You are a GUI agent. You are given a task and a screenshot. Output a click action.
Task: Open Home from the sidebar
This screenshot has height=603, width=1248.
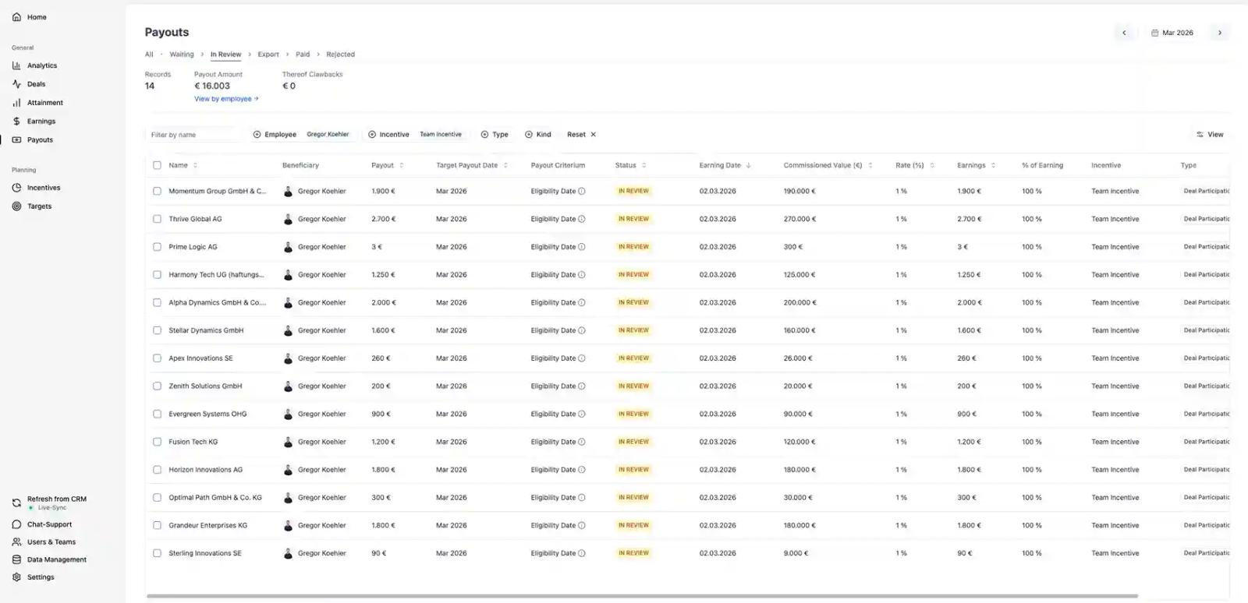point(30,17)
